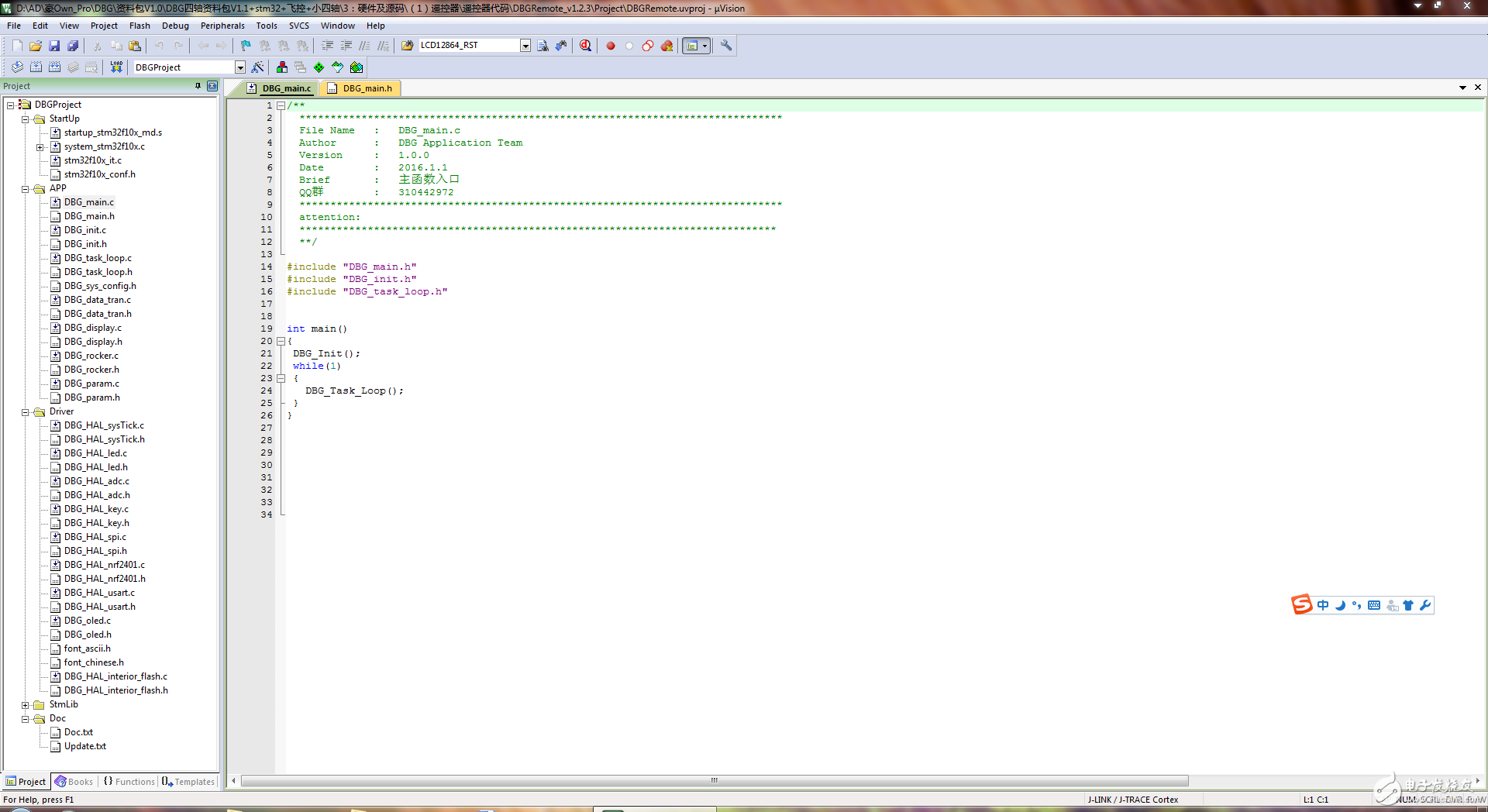
Task: Click the Download to flash (LOAD) icon
Action: tap(116, 67)
